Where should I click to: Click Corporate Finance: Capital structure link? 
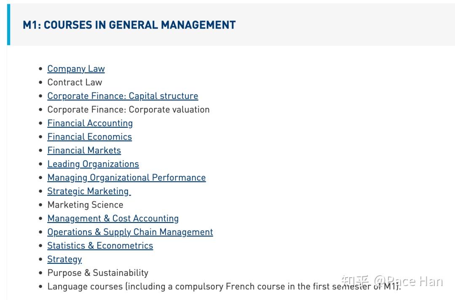pos(123,96)
